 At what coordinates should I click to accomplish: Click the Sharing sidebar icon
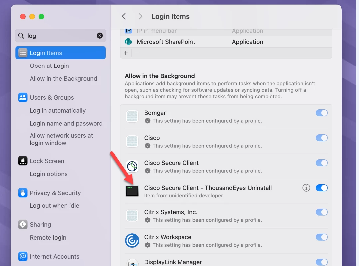[x=23, y=224]
